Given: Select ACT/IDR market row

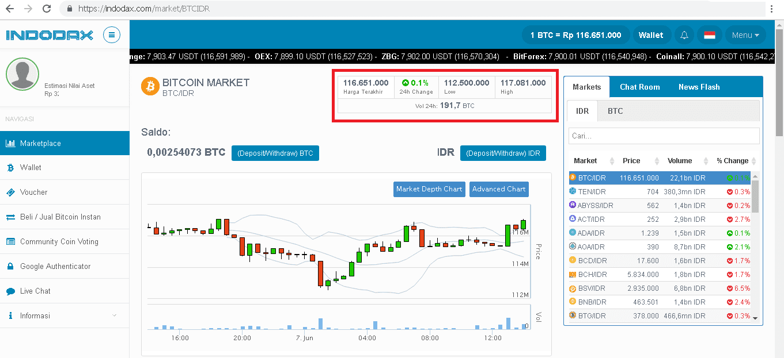Looking at the screenshot, I should [660, 219].
